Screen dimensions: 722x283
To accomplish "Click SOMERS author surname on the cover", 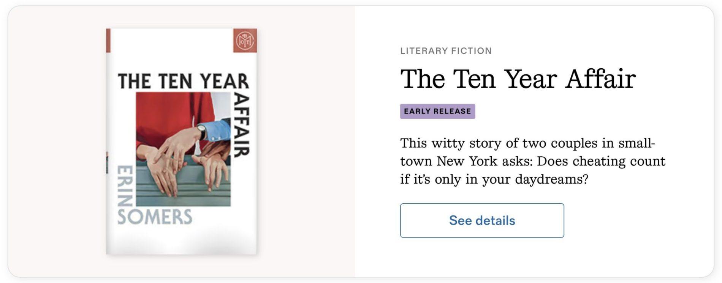I will [155, 217].
